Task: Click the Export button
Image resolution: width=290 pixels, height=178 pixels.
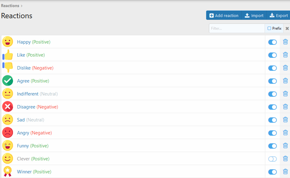Action: (278, 15)
